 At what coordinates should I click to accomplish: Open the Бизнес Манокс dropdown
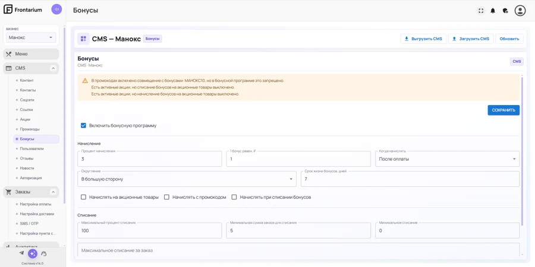[x=31, y=37]
